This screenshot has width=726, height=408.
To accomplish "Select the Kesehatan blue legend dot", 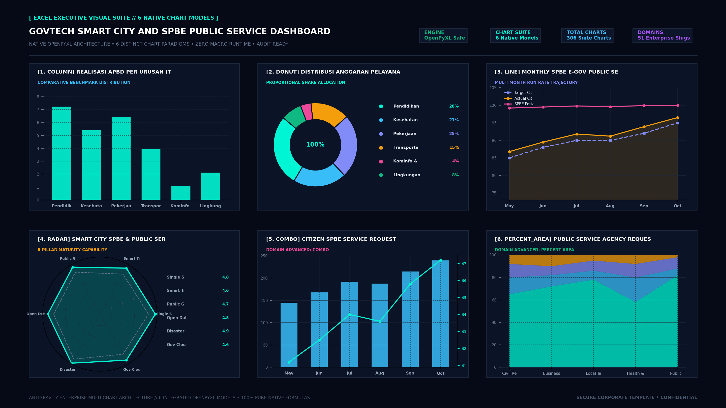I will tap(381, 120).
